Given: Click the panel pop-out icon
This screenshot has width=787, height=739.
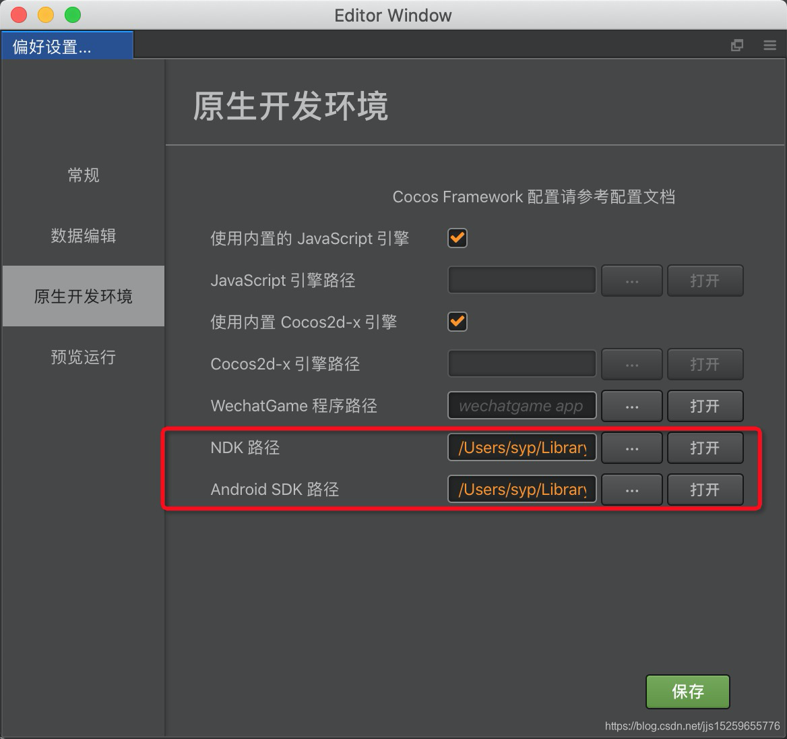Looking at the screenshot, I should 737,45.
